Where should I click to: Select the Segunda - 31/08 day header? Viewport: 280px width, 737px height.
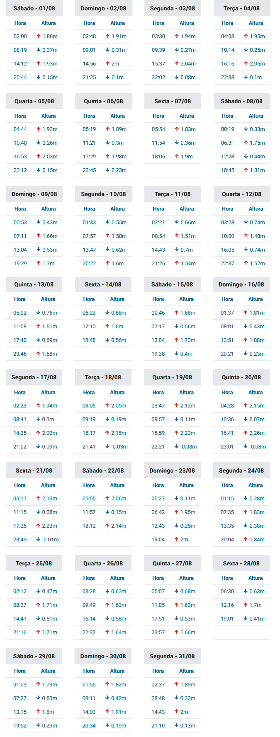pos(172,656)
